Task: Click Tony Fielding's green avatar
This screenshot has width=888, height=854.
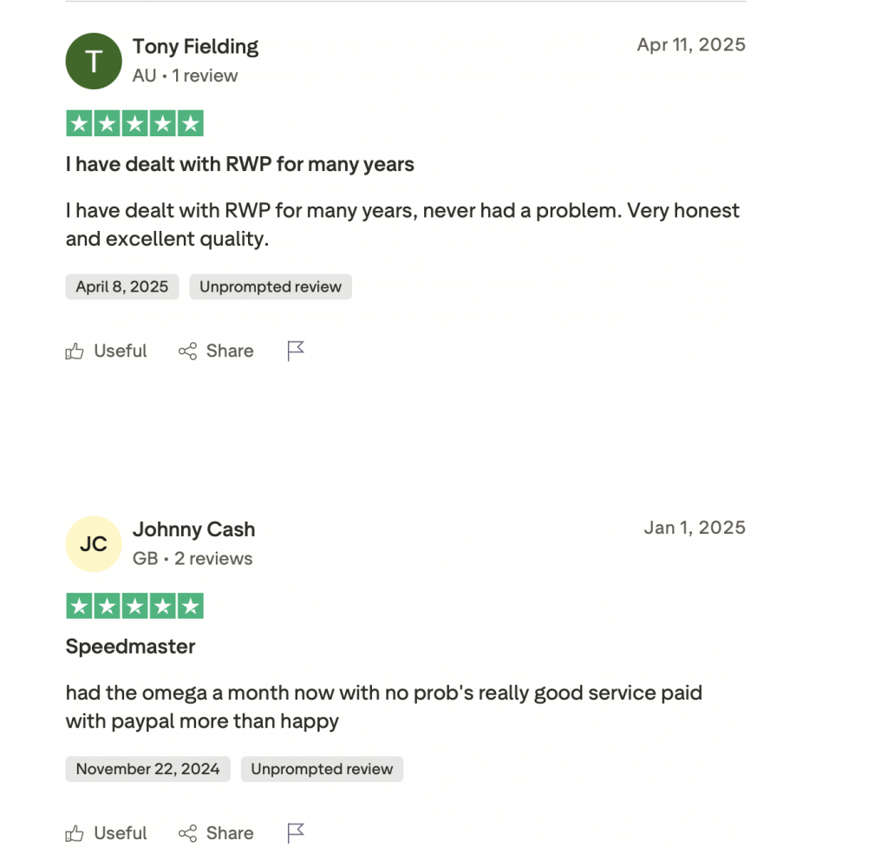Action: [x=94, y=61]
